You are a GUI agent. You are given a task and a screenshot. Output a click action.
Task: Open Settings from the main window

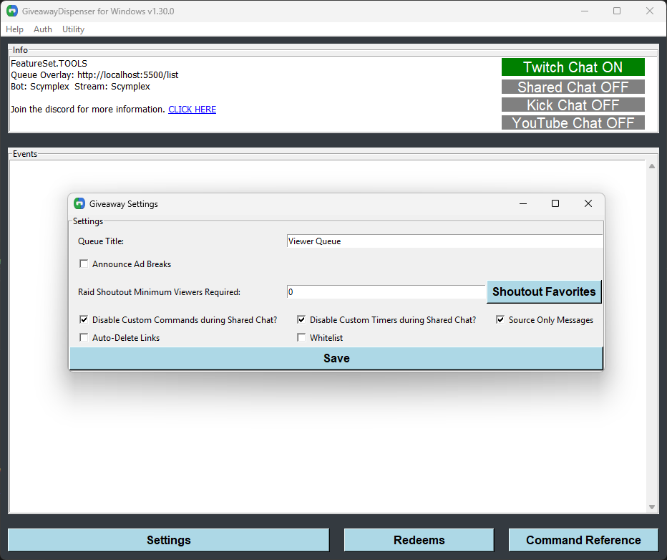pyautogui.click(x=168, y=540)
